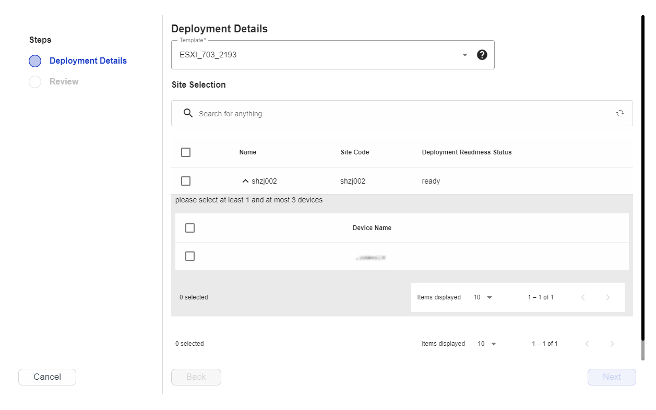Click next page arrow in site table
Image resolution: width=656 pixels, height=410 pixels.
click(612, 344)
